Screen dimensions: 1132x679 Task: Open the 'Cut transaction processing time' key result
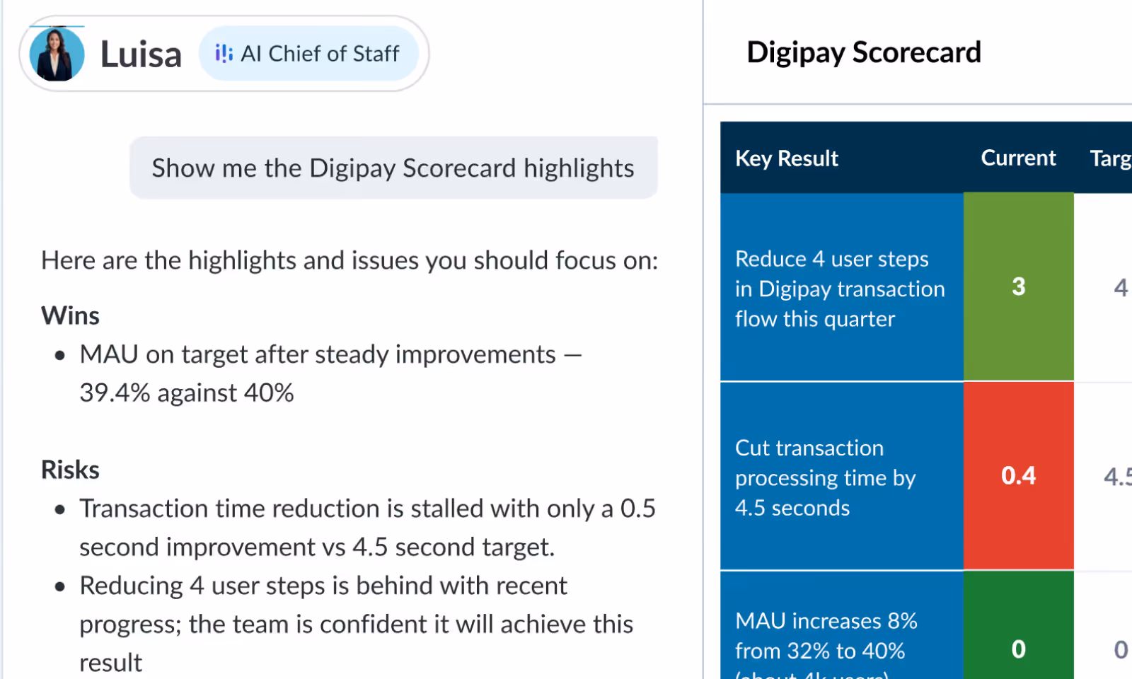tap(825, 477)
